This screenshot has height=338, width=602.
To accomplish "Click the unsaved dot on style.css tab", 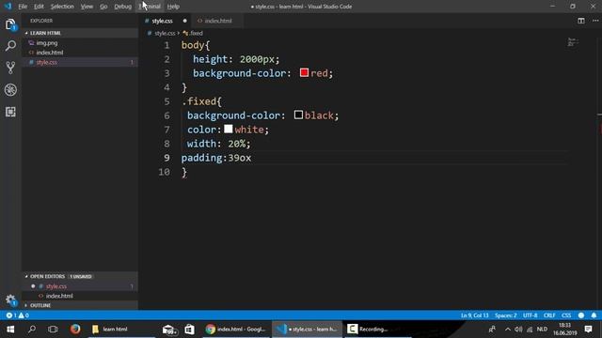I will point(184,21).
